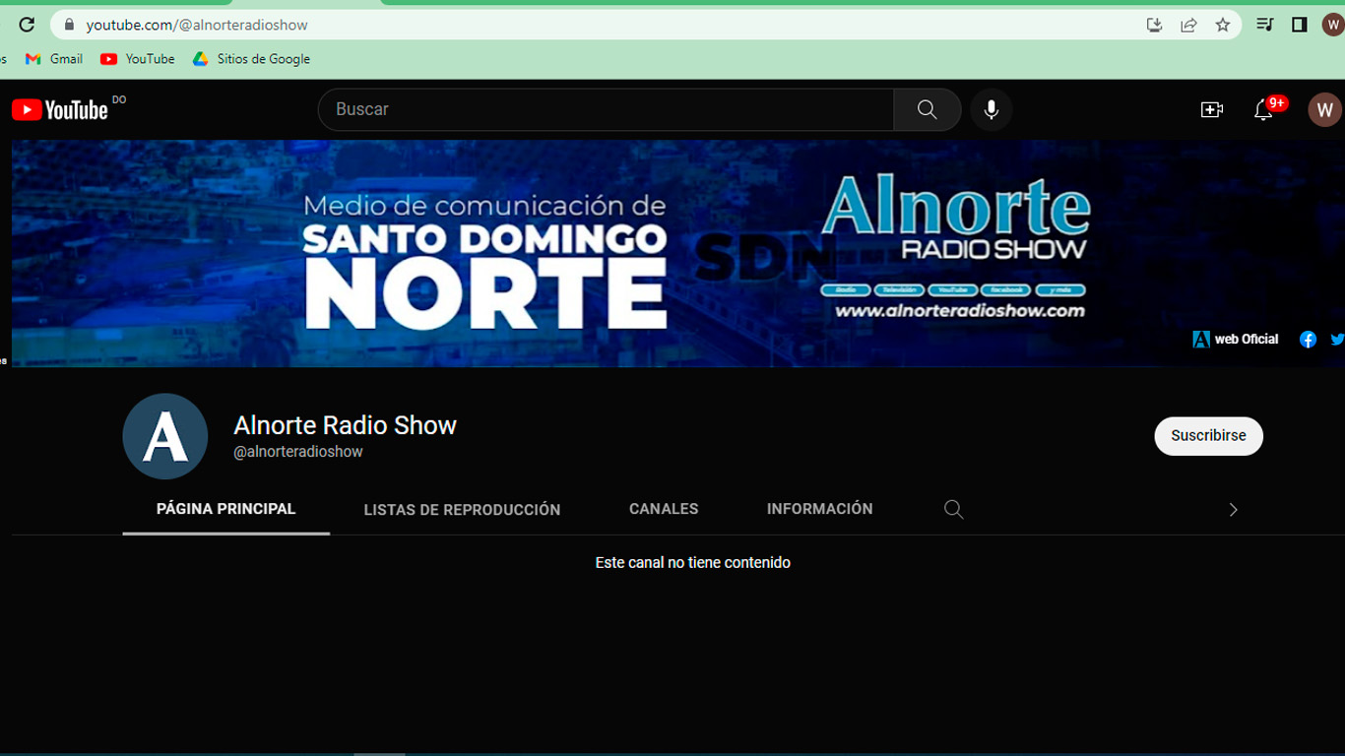Open the INFORMACIÓN tab

[819, 509]
